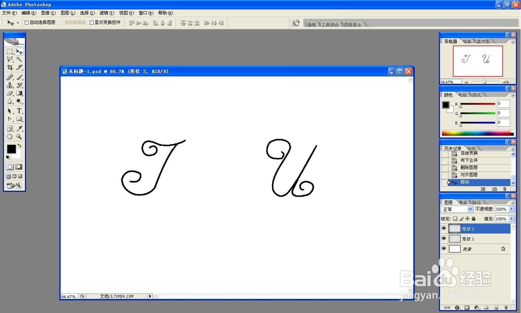521x313 pixels.
Task: Jump to ImageReady button
Action: [x=14, y=186]
